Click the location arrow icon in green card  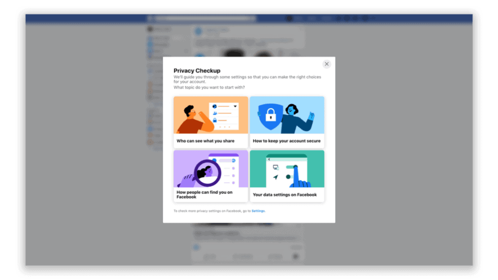tap(275, 177)
